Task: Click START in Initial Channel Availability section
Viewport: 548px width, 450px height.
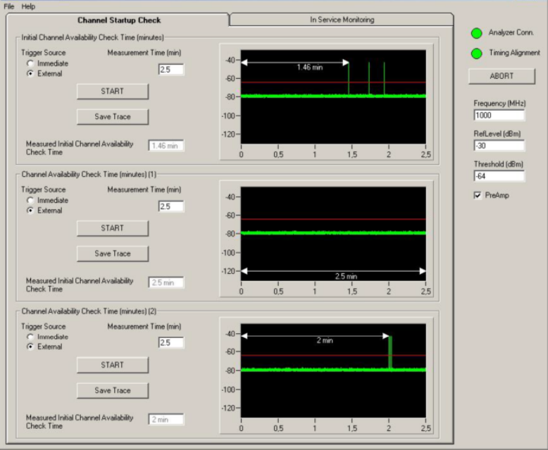Action: [113, 91]
